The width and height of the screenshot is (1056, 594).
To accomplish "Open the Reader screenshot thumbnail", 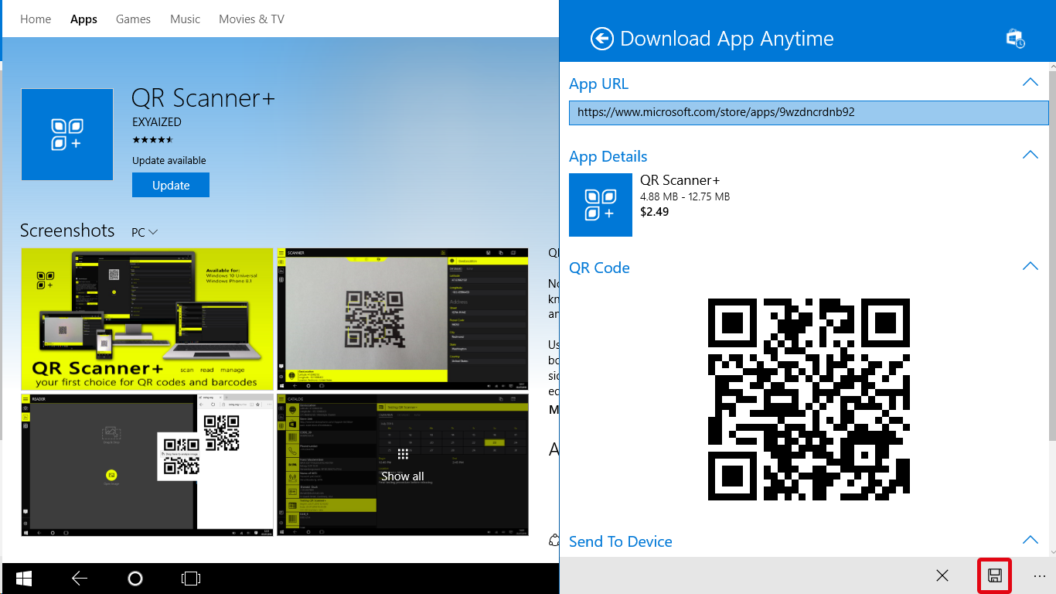I will click(x=147, y=465).
